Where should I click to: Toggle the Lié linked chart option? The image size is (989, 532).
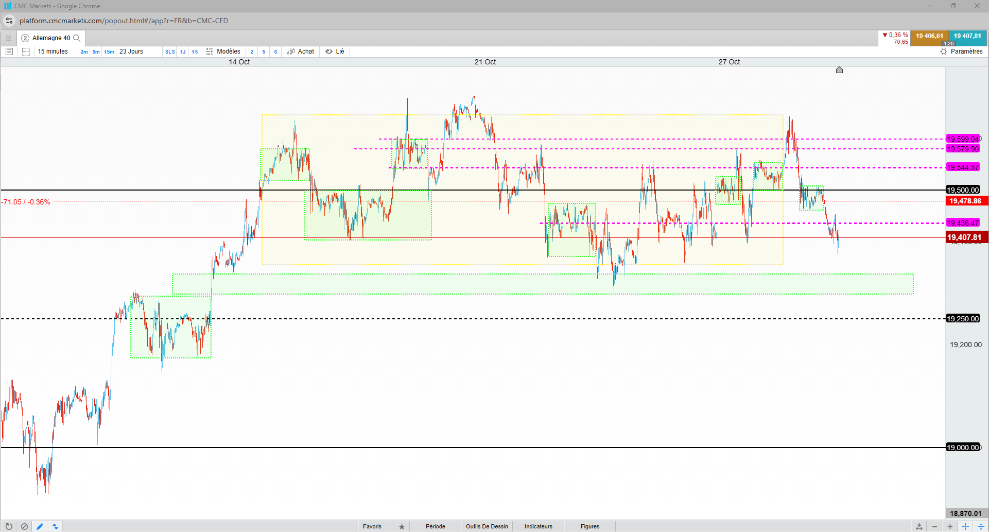point(335,52)
